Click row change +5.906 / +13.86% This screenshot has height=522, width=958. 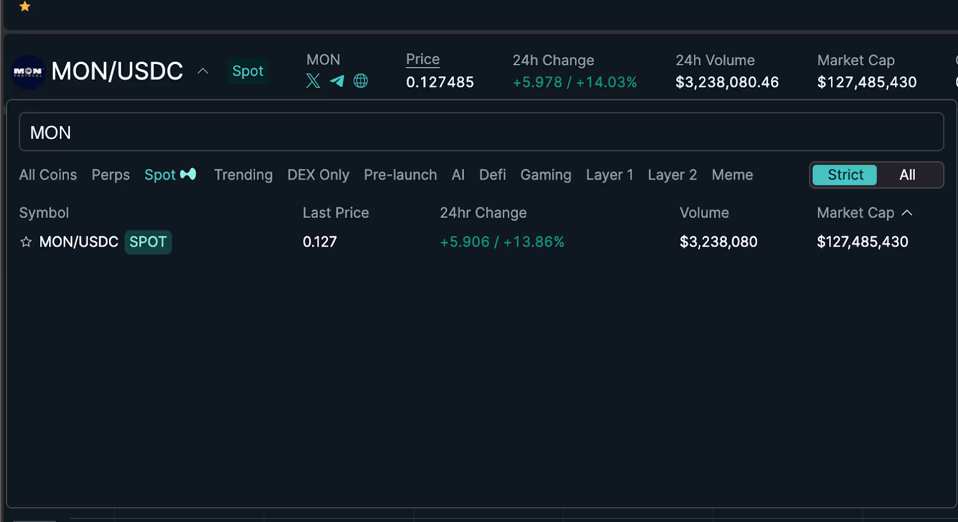tap(502, 242)
